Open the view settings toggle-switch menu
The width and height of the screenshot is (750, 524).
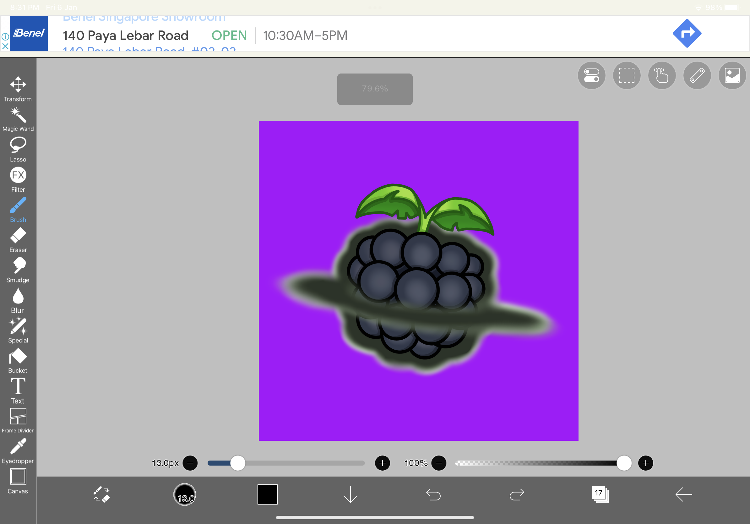591,75
